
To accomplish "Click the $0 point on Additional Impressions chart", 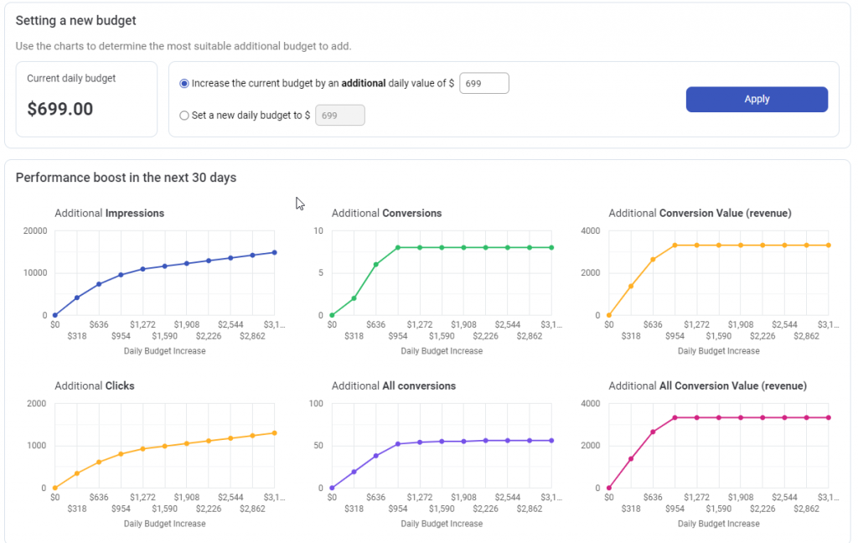I will click(x=55, y=315).
